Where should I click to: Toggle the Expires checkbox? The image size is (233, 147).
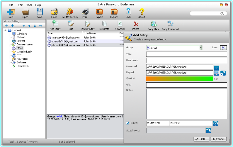coord(127,123)
